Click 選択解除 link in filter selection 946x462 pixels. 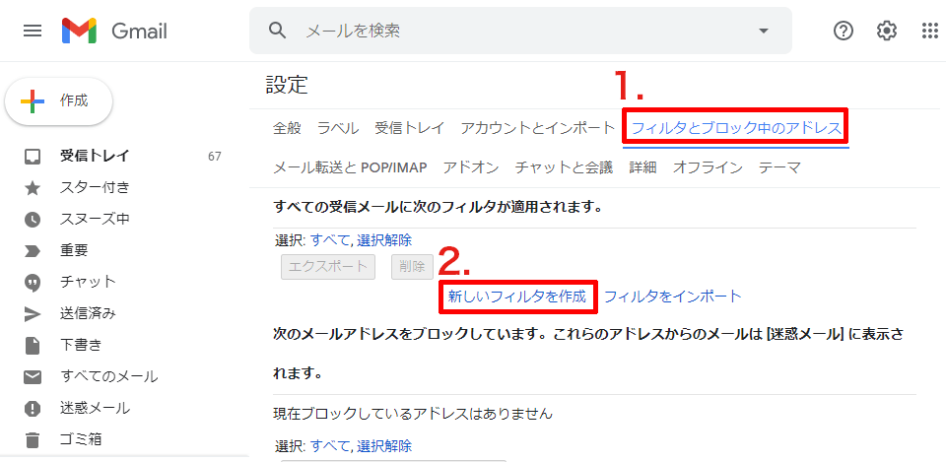[384, 240]
